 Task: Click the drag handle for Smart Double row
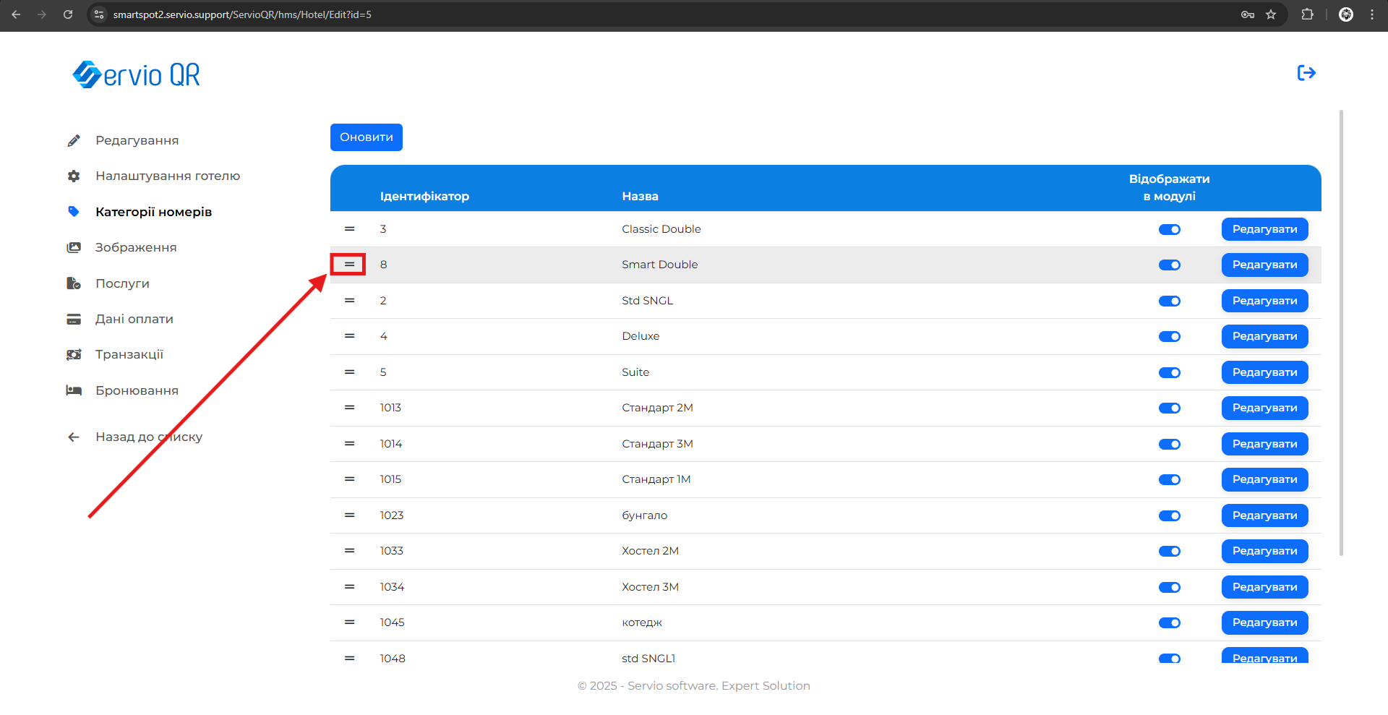(x=349, y=265)
